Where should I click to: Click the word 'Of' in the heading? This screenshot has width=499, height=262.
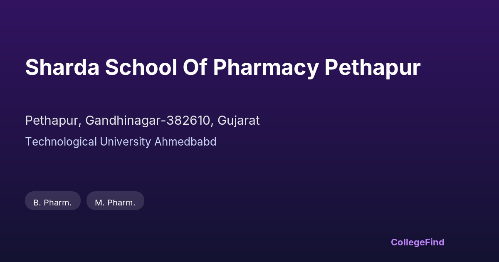(195, 67)
